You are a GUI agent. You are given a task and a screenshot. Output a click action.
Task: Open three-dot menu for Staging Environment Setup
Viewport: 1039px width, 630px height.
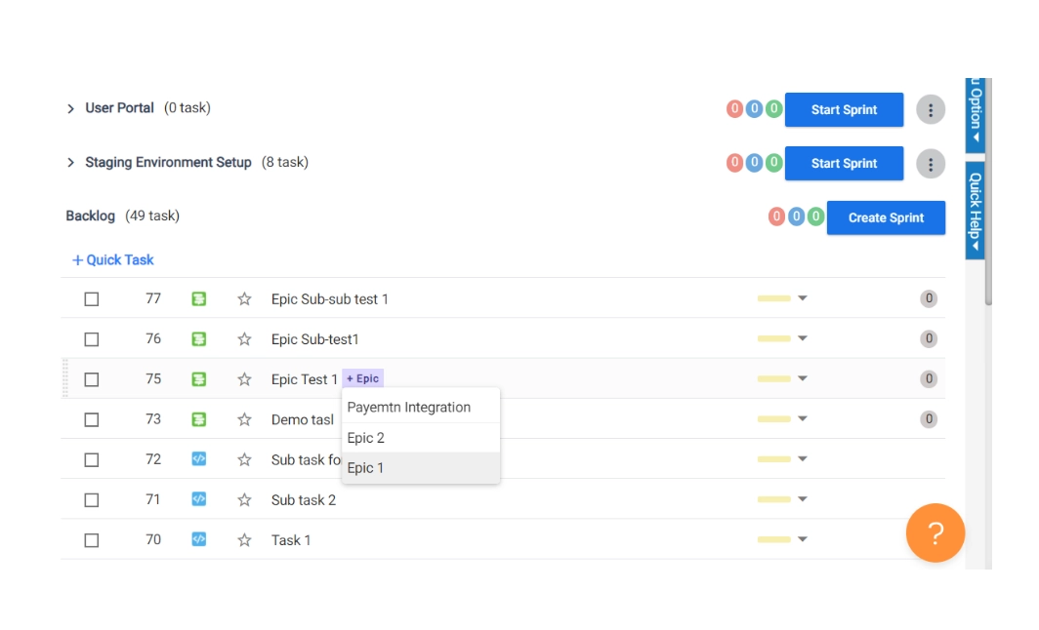(930, 164)
